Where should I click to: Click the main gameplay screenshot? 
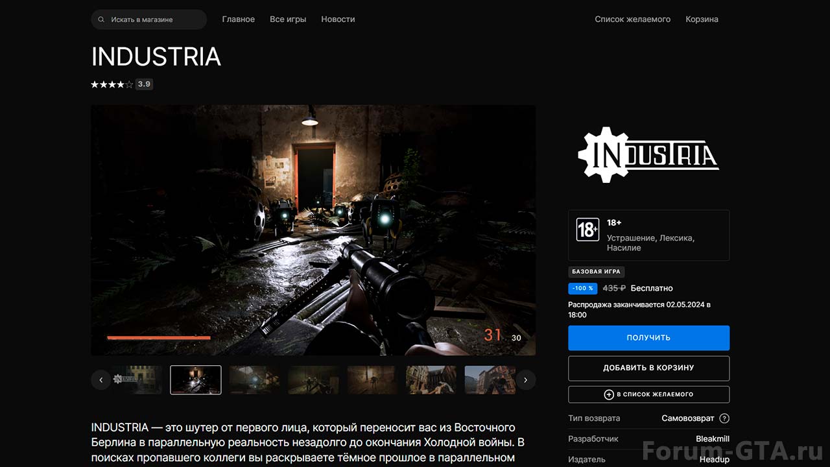pyautogui.click(x=313, y=230)
